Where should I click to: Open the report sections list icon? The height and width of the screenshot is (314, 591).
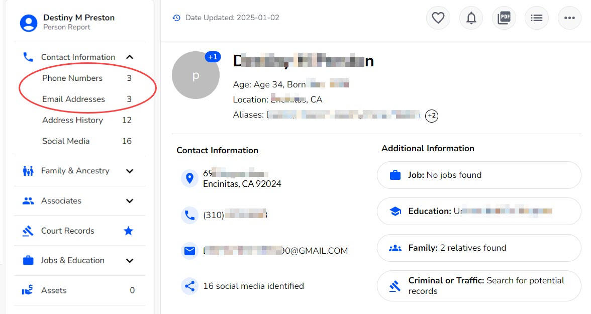(x=537, y=18)
